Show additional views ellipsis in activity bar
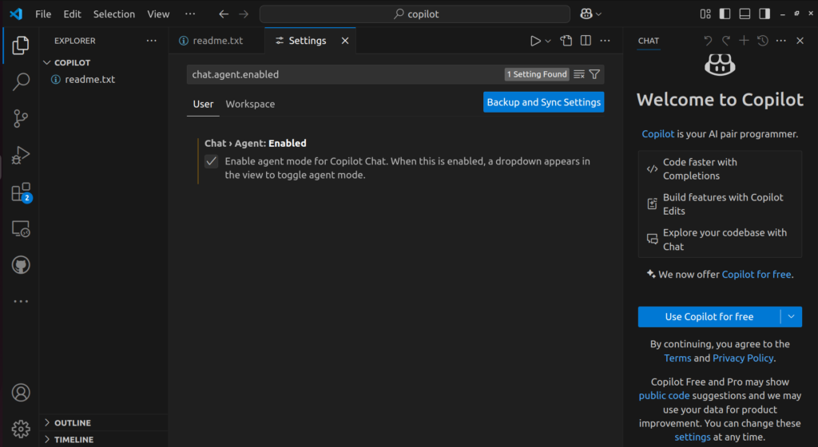The width and height of the screenshot is (818, 447). (20, 302)
